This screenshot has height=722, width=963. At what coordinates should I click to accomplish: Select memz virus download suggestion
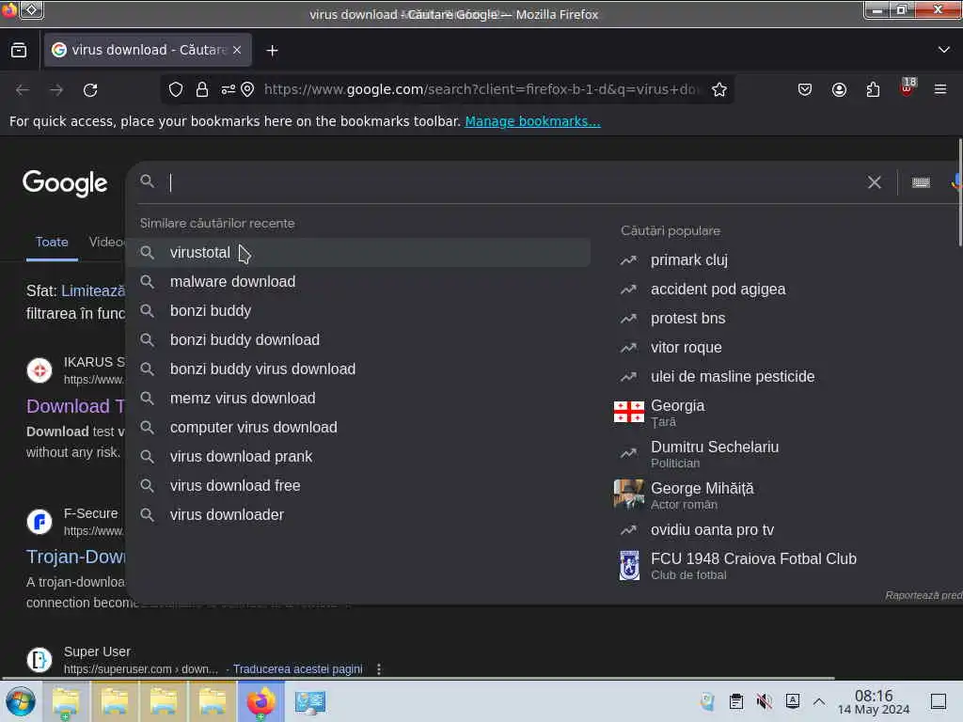pyautogui.click(x=358, y=399)
